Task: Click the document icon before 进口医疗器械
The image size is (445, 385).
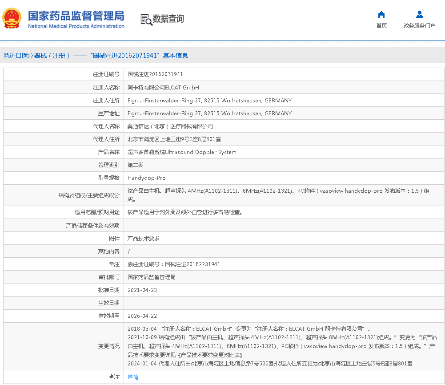Action: tap(6, 56)
